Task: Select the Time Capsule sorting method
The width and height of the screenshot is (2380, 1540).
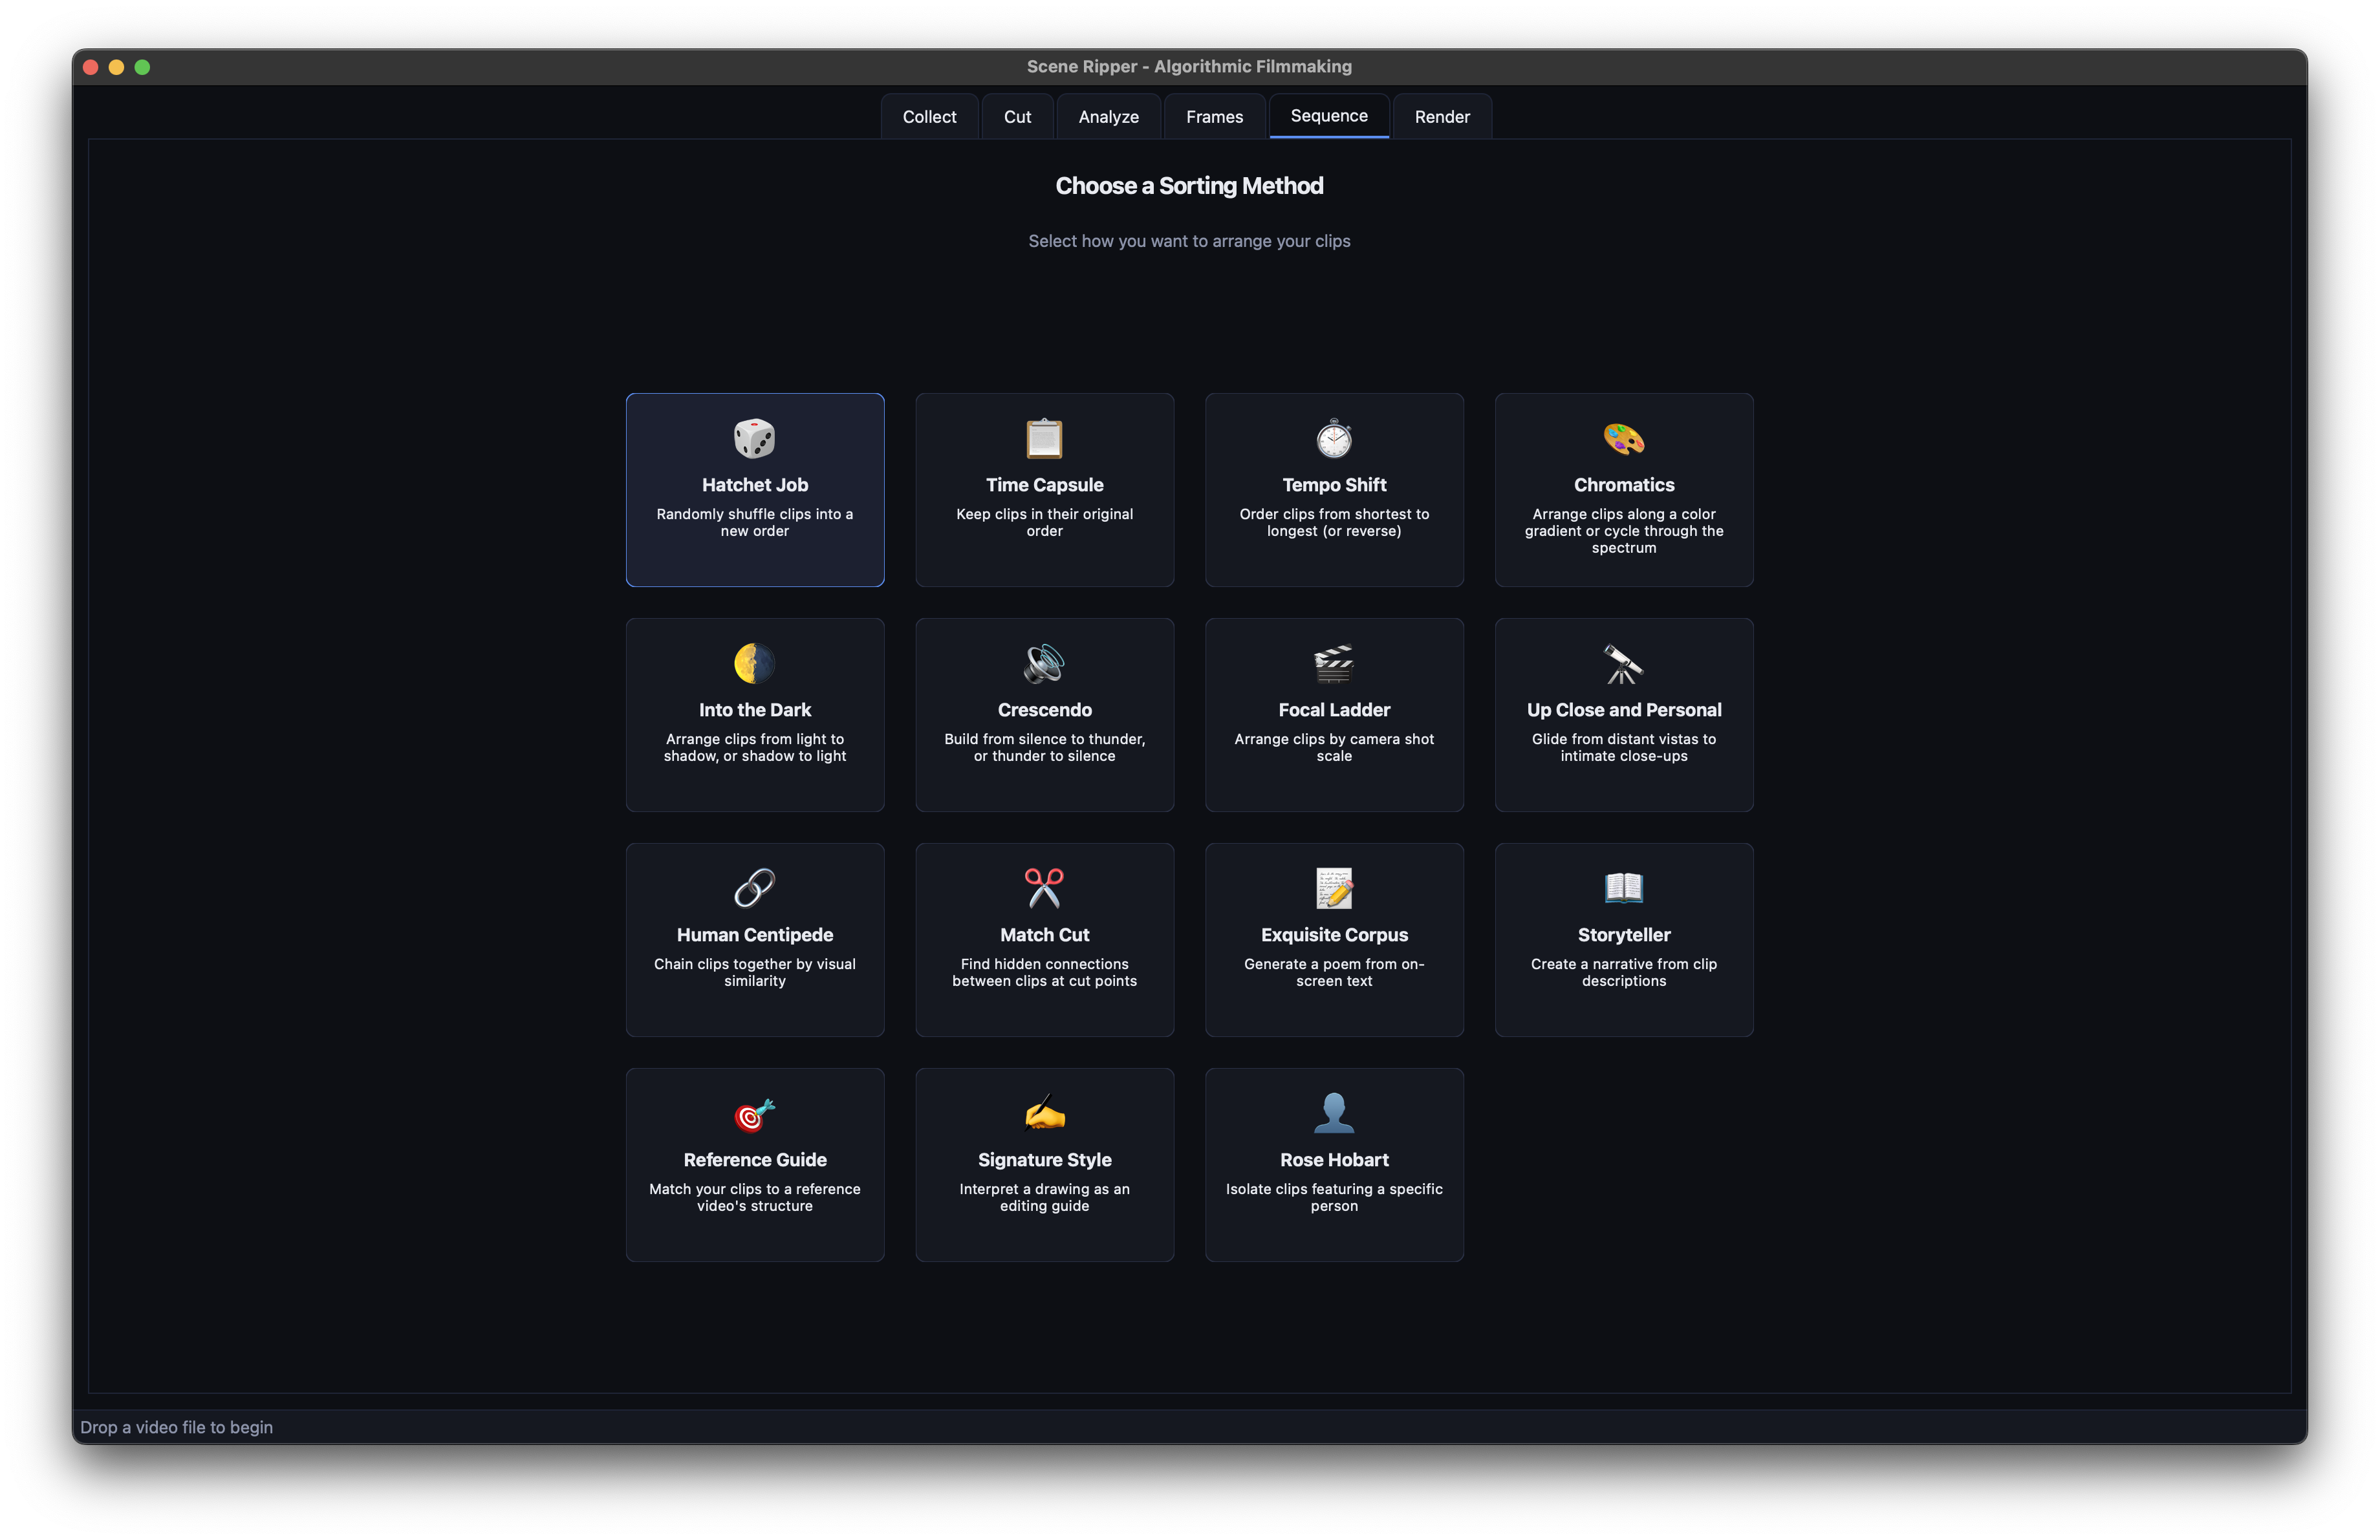Action: coord(1044,491)
